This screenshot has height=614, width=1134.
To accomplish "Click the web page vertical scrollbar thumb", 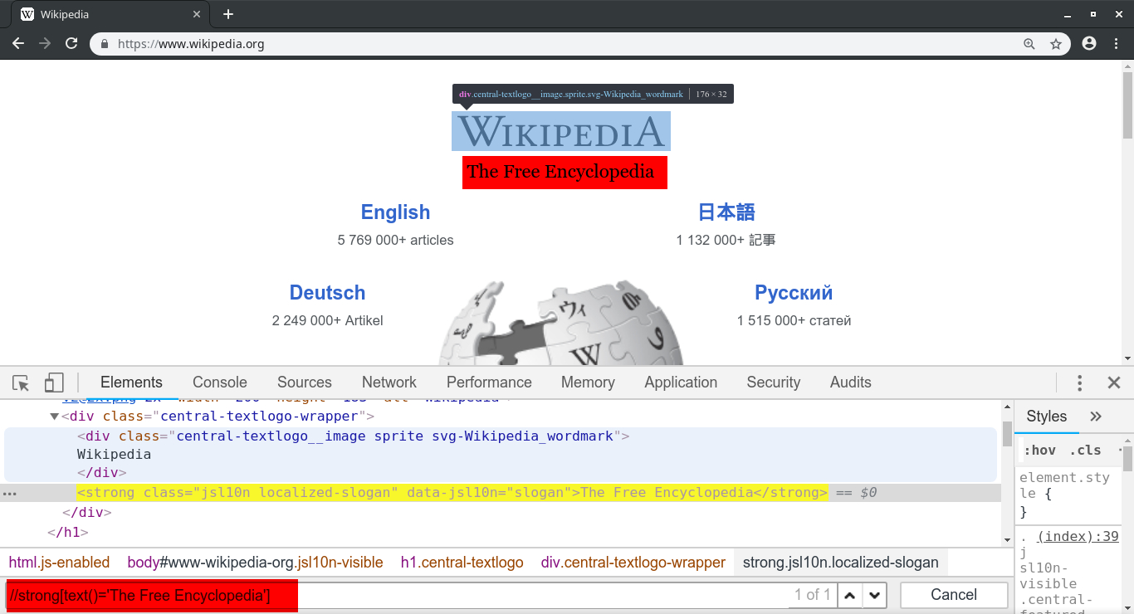I will [1127, 105].
